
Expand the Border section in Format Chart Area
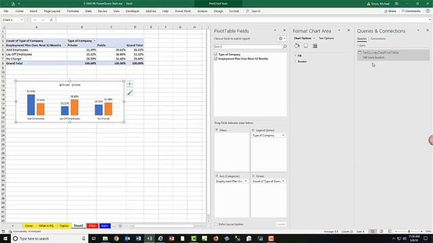pos(295,61)
